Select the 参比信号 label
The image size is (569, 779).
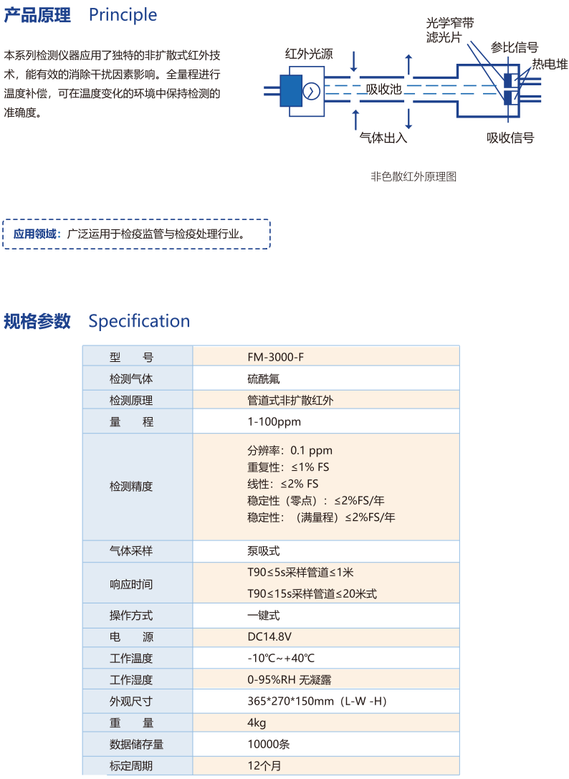point(514,47)
